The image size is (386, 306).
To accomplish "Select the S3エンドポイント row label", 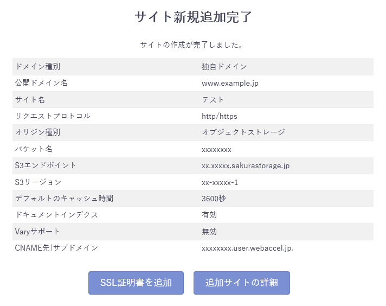I will pos(46,165).
